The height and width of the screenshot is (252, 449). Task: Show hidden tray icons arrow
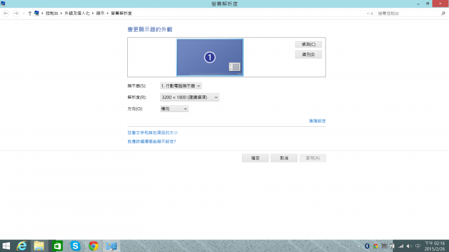coord(359,246)
